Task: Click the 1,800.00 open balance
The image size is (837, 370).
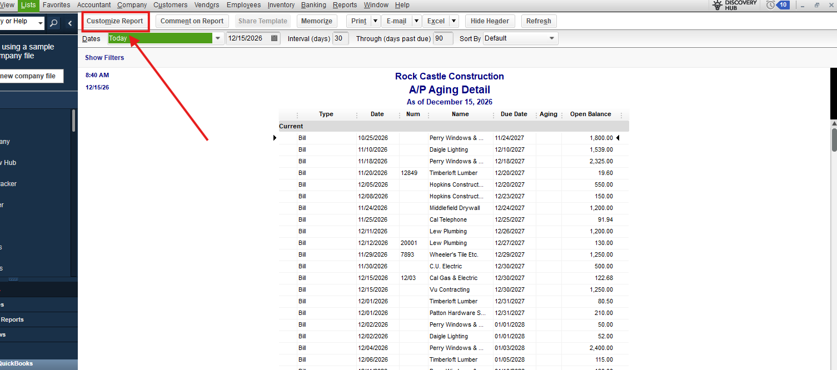Action: coord(601,138)
